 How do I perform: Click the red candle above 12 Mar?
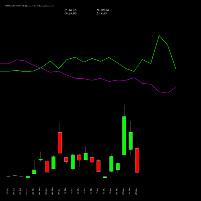click(x=79, y=158)
